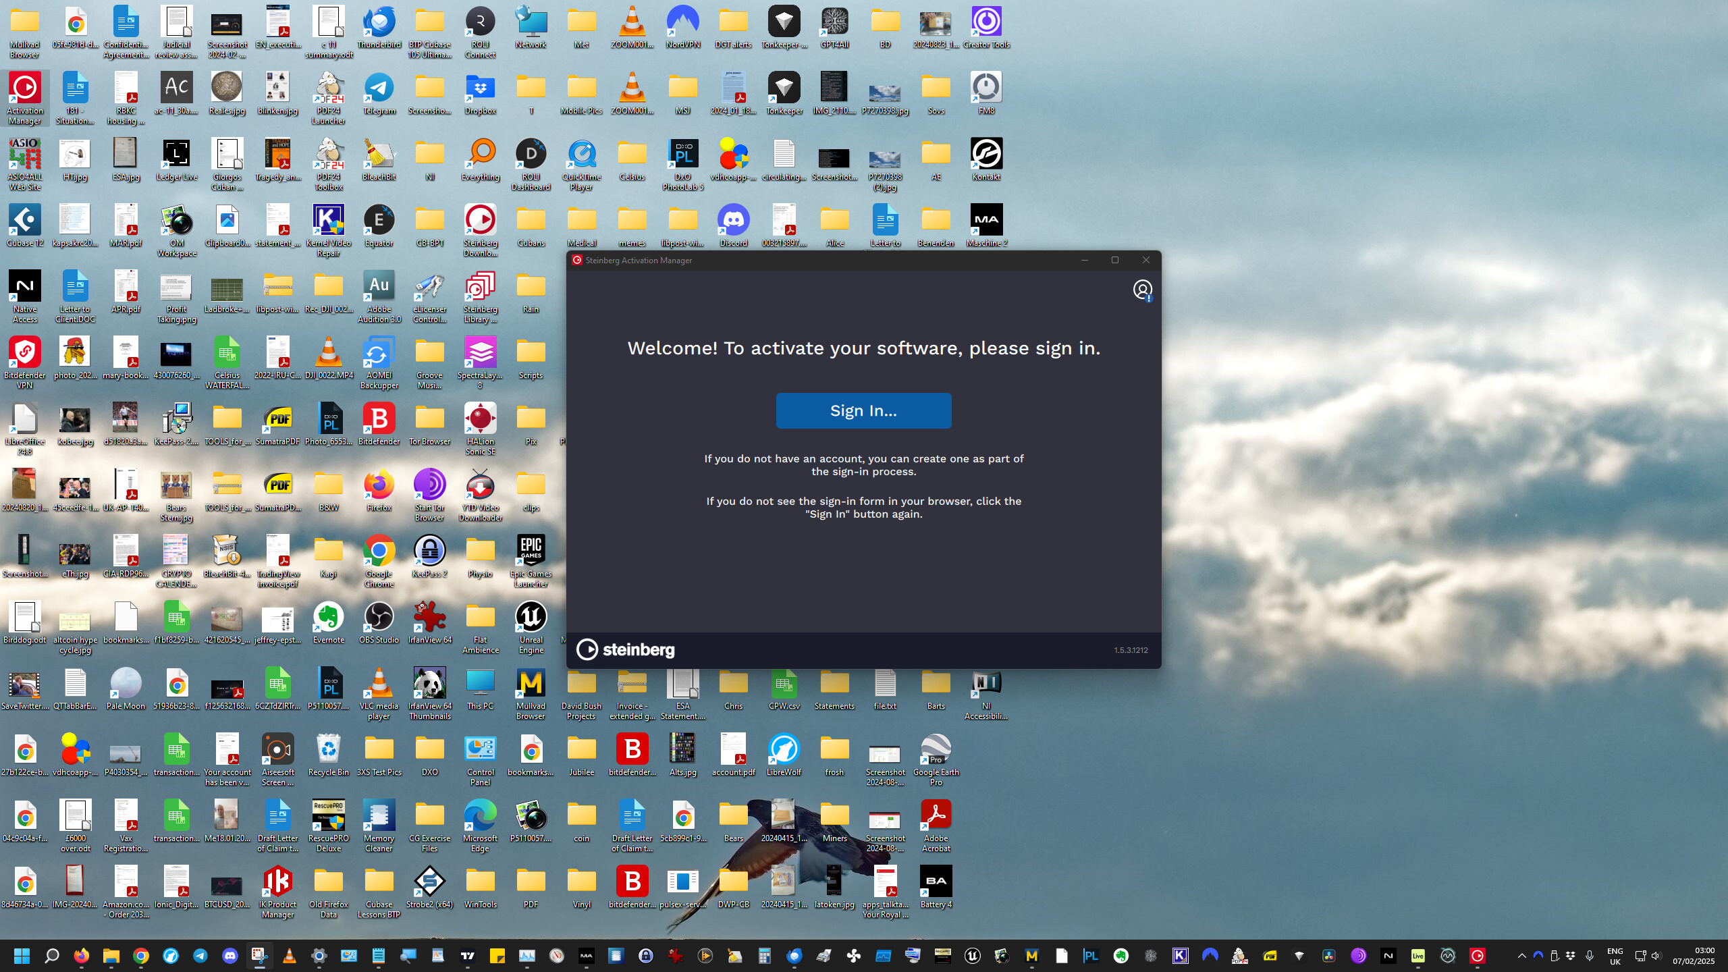
Task: Maximize the Steinberg Activation Manager window
Action: (1115, 260)
